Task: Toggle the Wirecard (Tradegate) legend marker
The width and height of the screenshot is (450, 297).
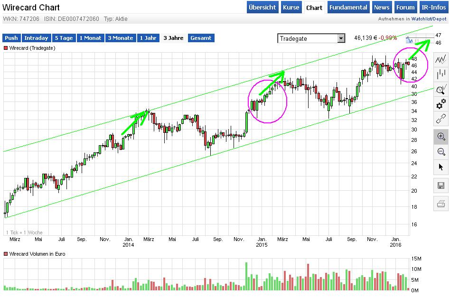Action: point(5,48)
